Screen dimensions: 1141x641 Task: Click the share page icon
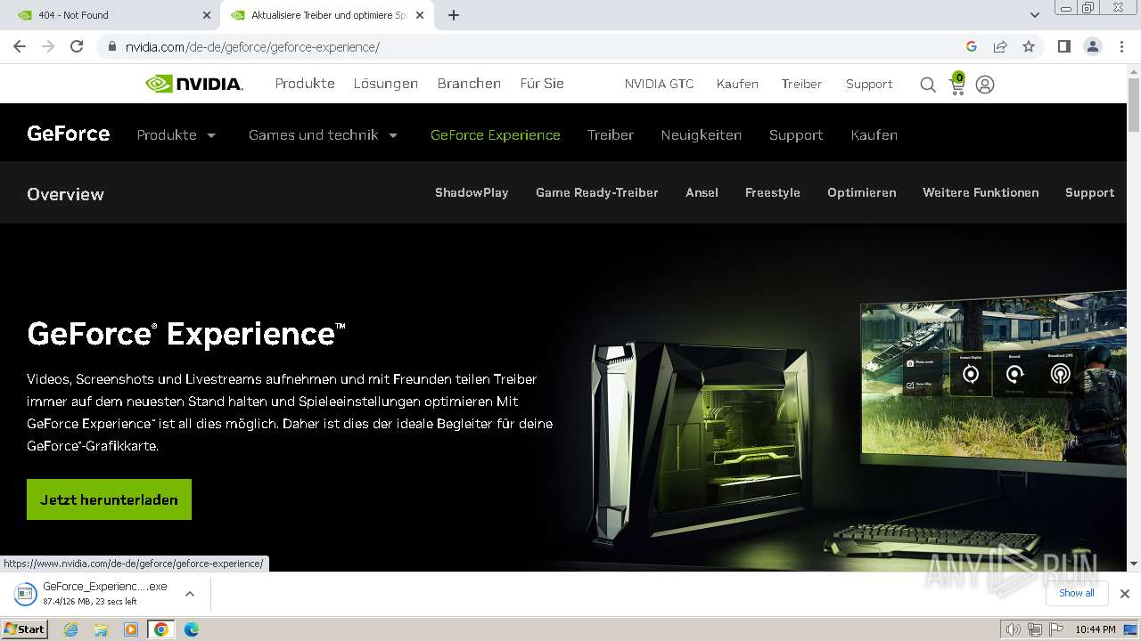click(1000, 46)
